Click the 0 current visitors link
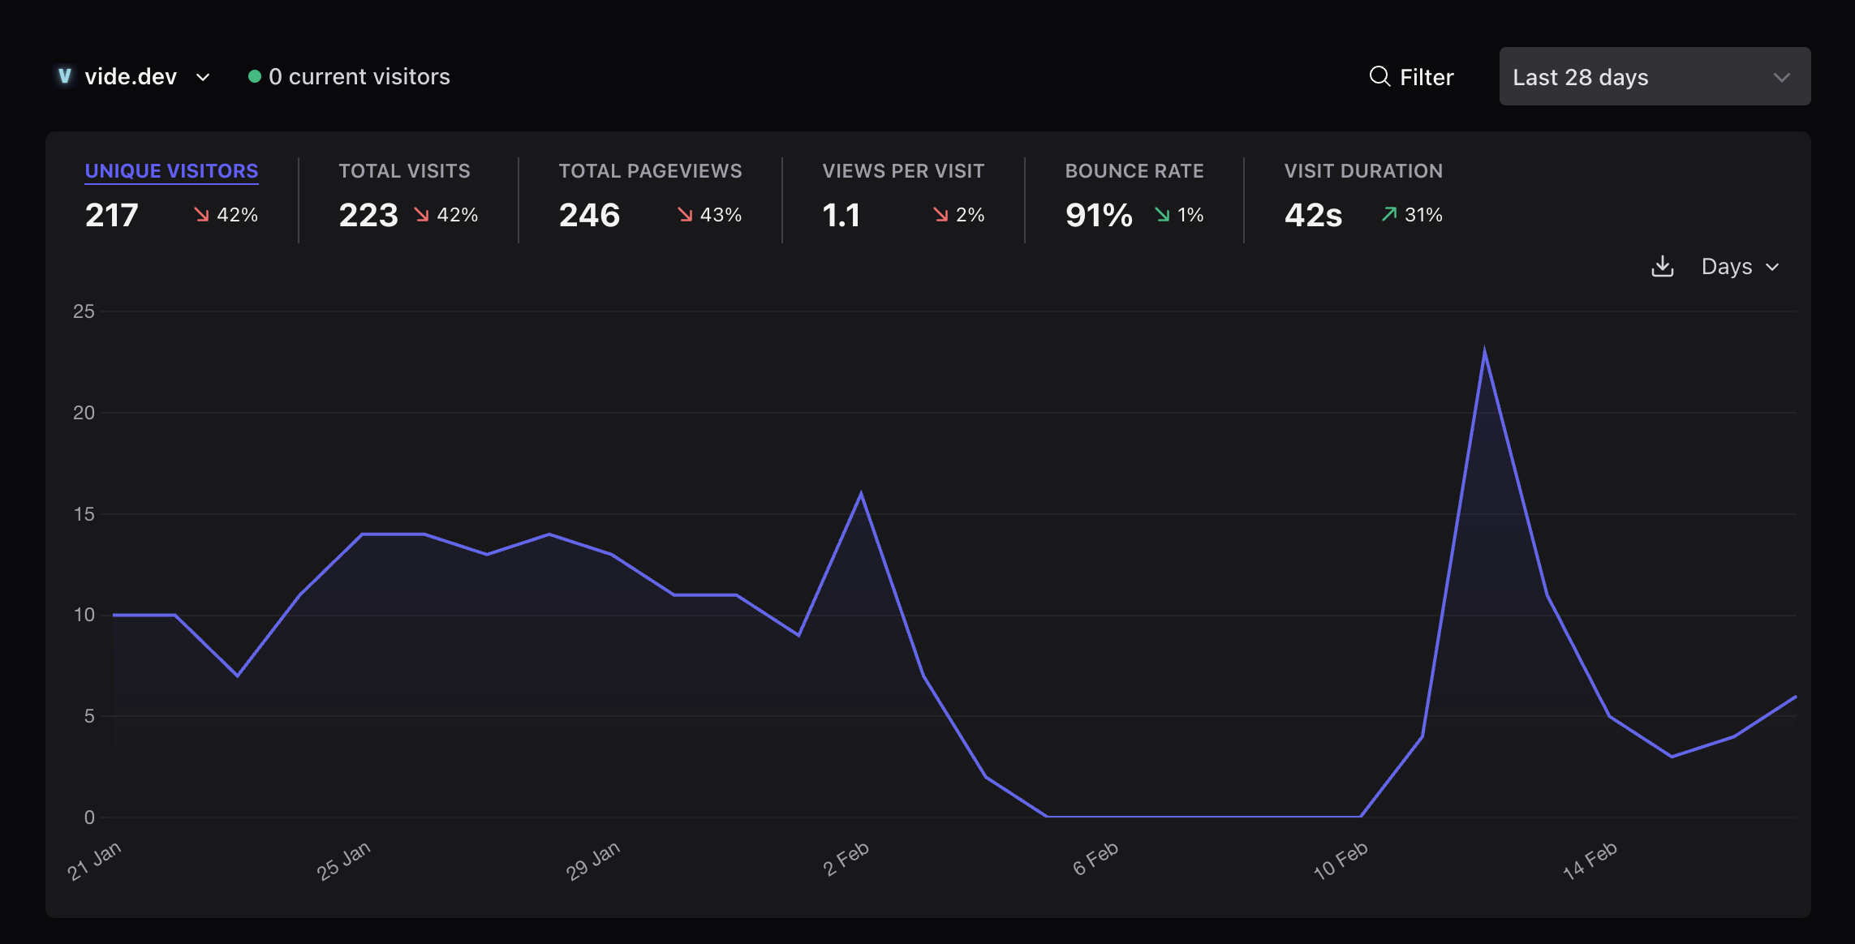Image resolution: width=1855 pixels, height=944 pixels. (359, 76)
